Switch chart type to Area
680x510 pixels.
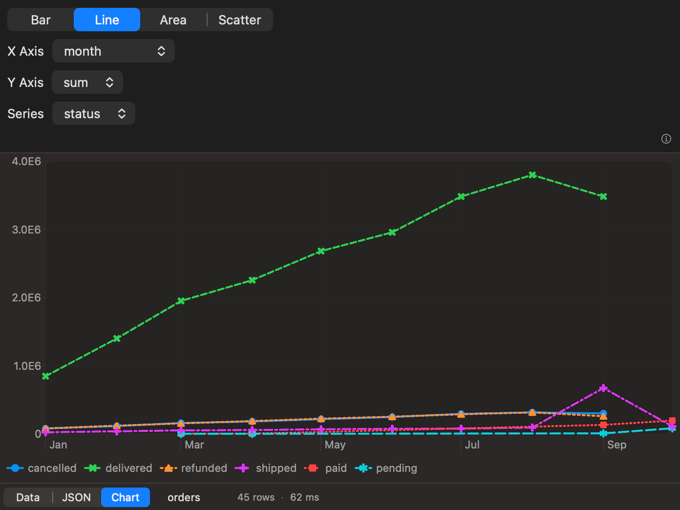(x=173, y=20)
